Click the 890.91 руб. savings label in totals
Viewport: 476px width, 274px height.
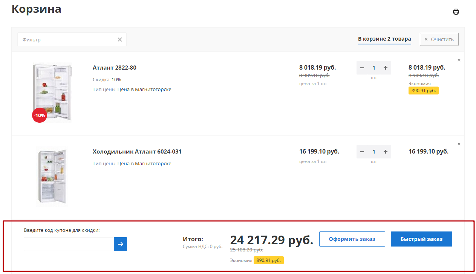[269, 260]
